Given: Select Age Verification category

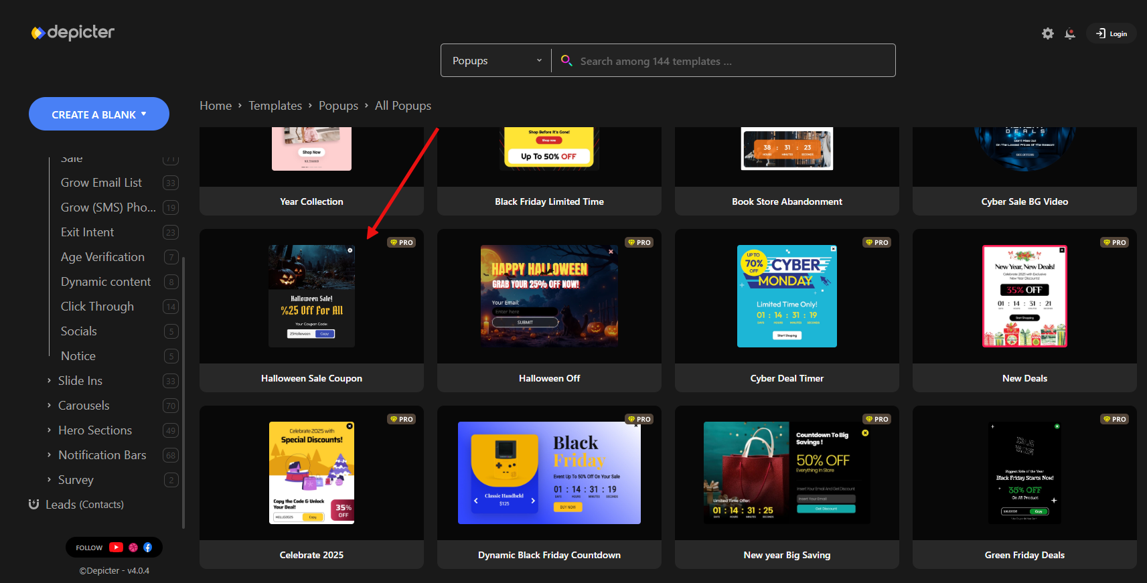Looking at the screenshot, I should (102, 257).
